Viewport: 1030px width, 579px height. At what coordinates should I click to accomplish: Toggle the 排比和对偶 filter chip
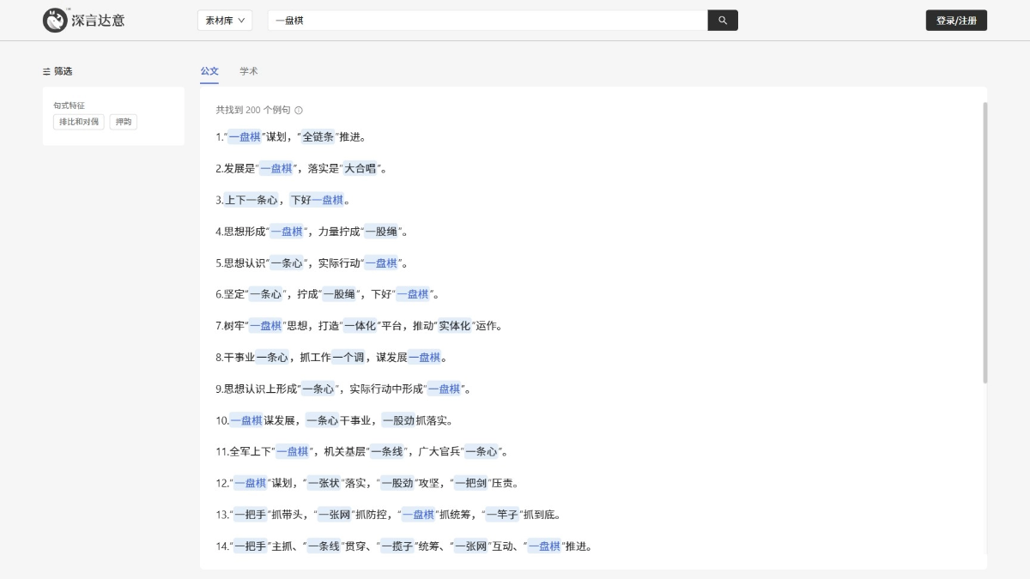click(x=77, y=122)
